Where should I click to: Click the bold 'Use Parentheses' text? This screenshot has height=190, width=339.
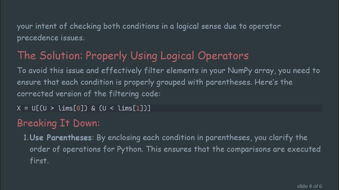(61, 137)
